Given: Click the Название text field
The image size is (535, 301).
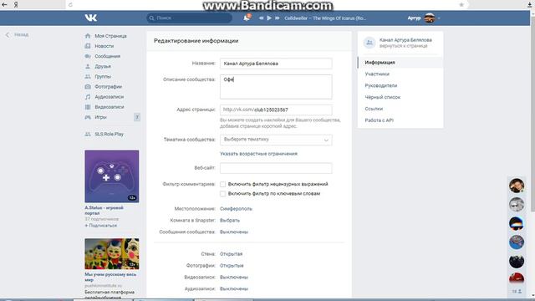Looking at the screenshot, I should 276,64.
